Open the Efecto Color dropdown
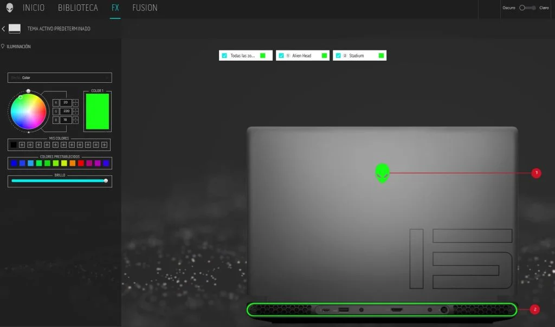 pyautogui.click(x=60, y=78)
